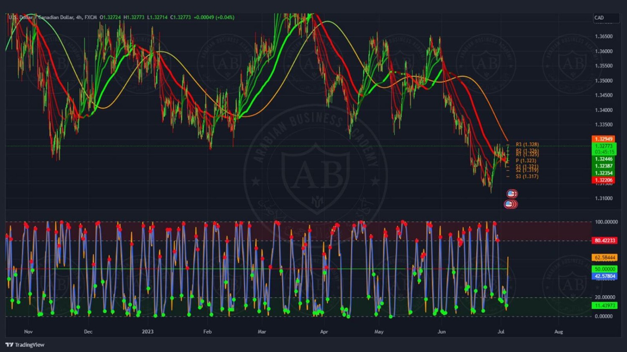Image resolution: width=627 pixels, height=352 pixels.
Task: Click the 20.00000 oscillator scale label
Action: tap(605, 297)
